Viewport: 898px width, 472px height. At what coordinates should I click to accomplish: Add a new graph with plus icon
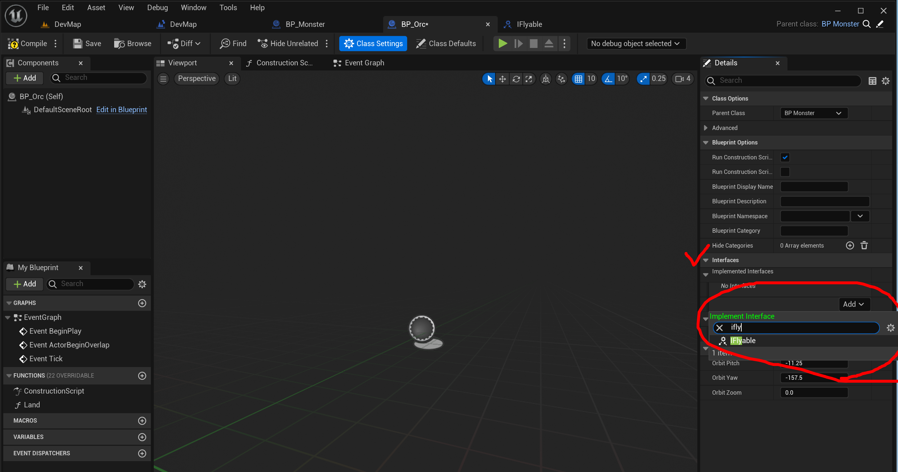(142, 303)
